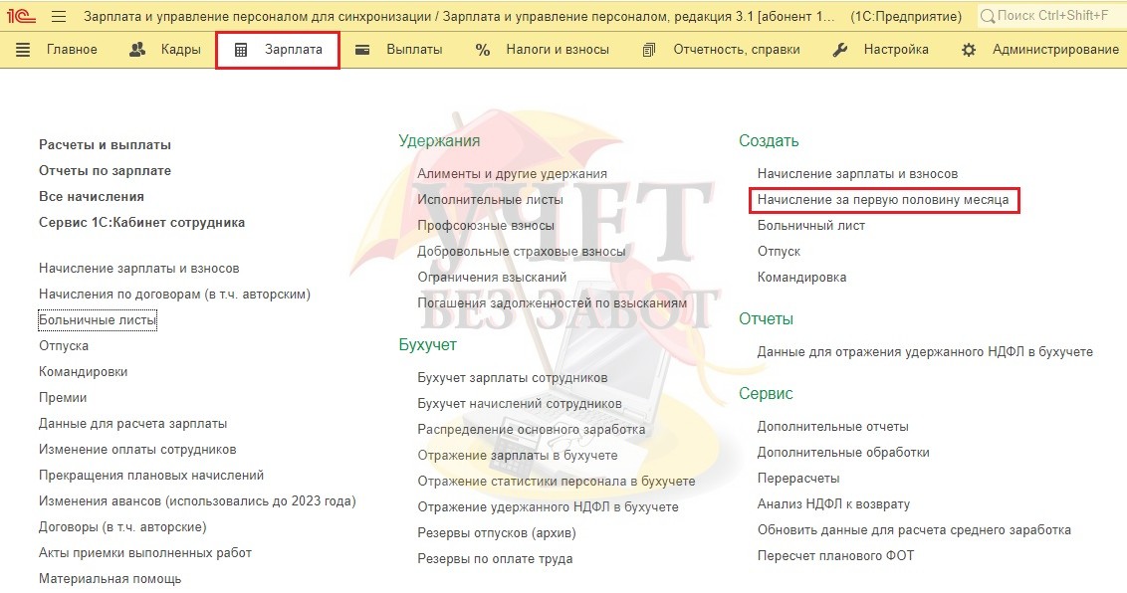This screenshot has height=593, width=1127.
Task: Create an Отпуск document
Action: (780, 252)
